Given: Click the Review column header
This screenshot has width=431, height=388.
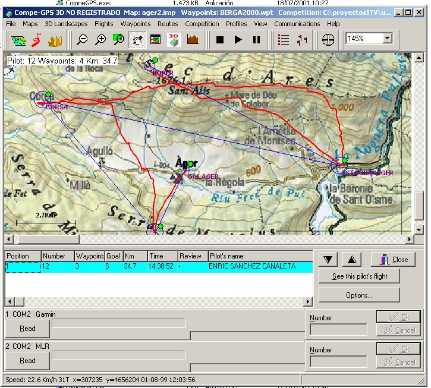Looking at the screenshot, I should click(193, 256).
